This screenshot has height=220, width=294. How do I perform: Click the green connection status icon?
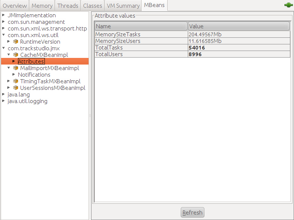[x=288, y=5]
